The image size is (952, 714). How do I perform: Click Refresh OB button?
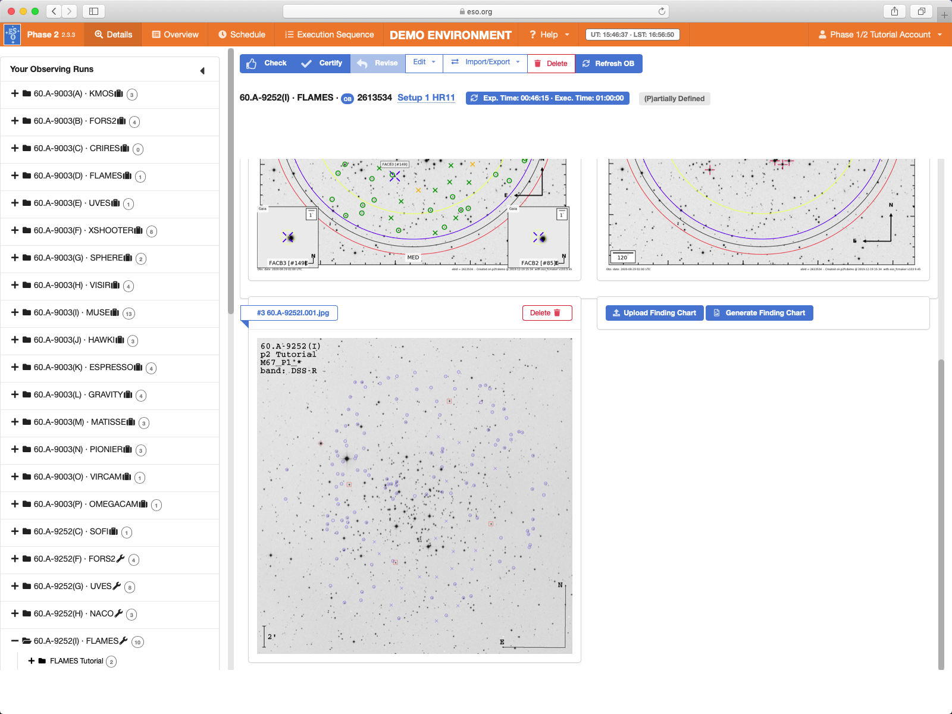(608, 63)
